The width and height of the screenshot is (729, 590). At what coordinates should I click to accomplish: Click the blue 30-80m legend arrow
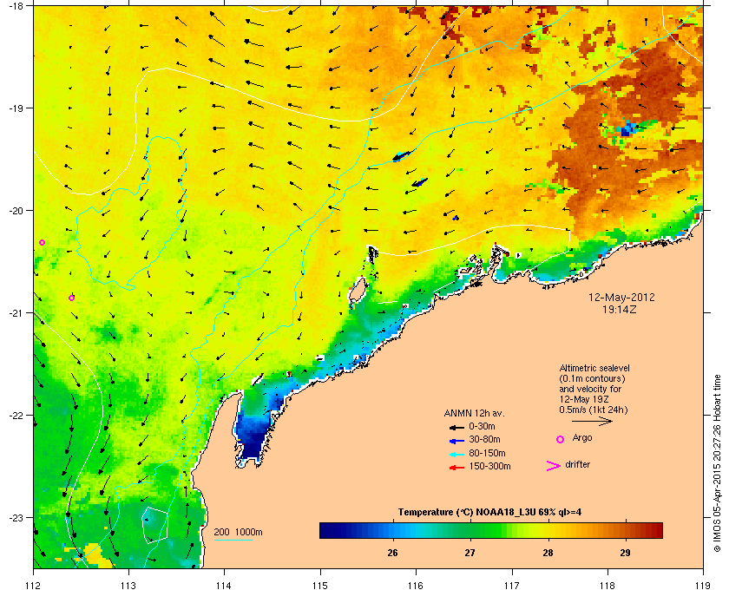[456, 441]
